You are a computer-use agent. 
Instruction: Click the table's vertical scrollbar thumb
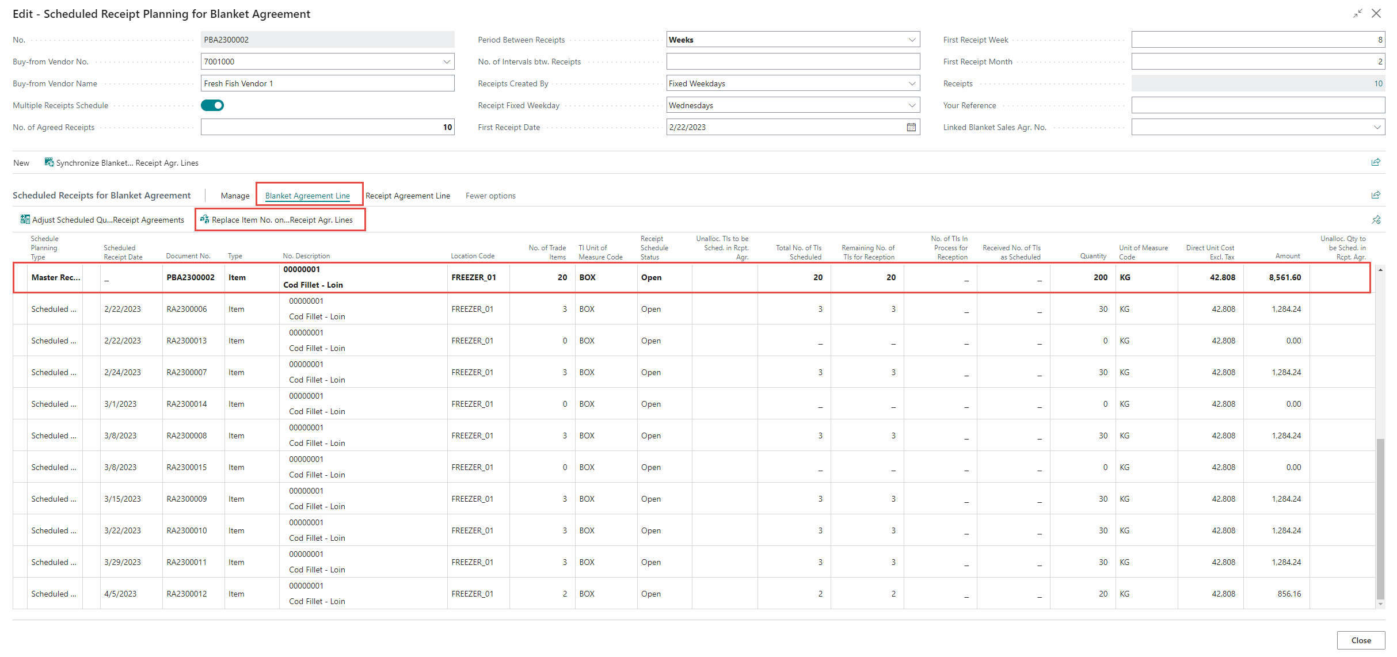click(x=1380, y=518)
